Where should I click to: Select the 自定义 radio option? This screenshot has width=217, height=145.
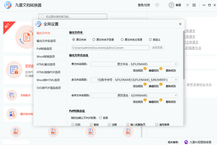(x=150, y=40)
